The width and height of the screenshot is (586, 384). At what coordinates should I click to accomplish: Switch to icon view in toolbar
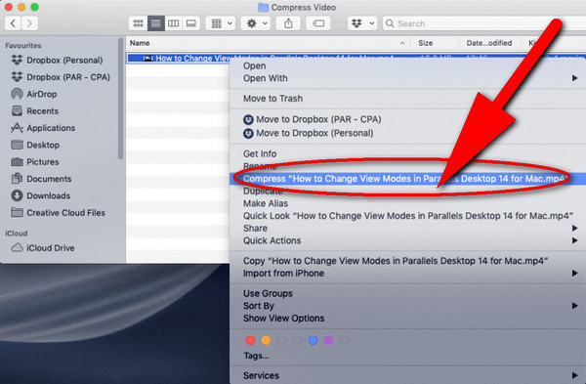[138, 23]
